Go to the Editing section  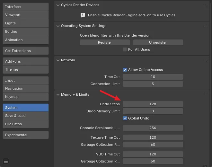tap(26, 32)
